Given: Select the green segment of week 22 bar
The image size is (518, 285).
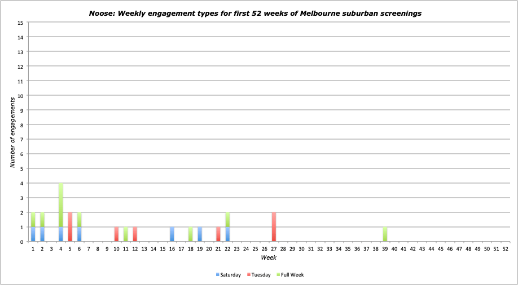Looking at the screenshot, I should click(x=227, y=220).
